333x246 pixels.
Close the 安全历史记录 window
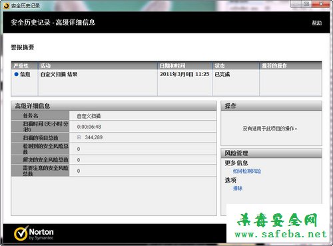(x=321, y=4)
